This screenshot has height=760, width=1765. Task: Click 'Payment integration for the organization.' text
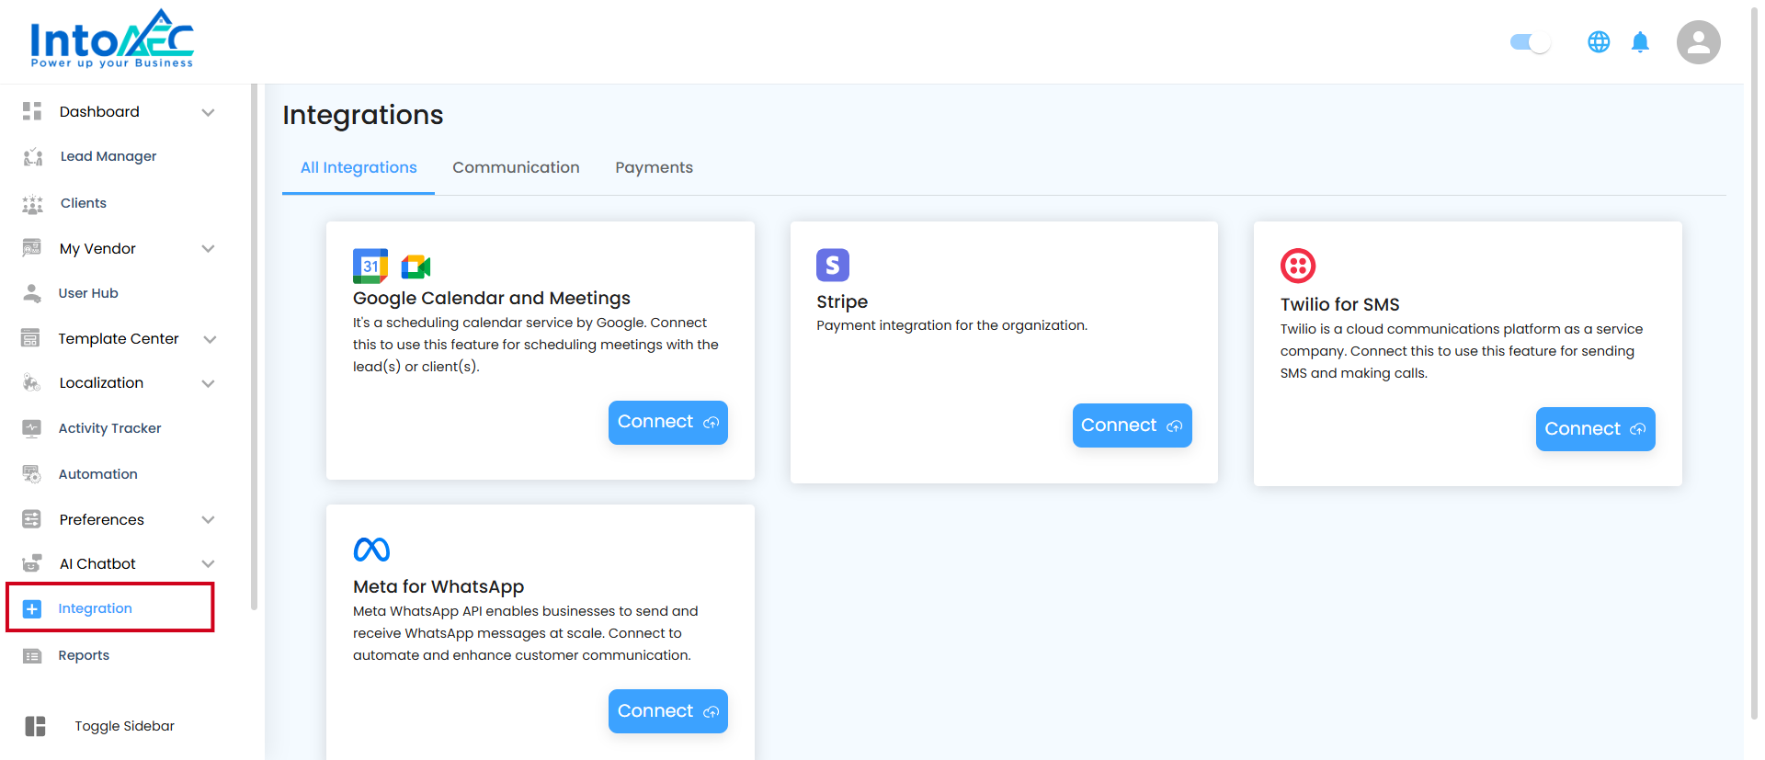click(951, 325)
